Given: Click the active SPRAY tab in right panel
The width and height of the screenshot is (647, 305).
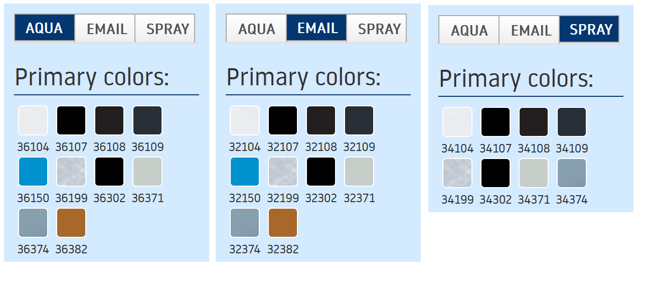Looking at the screenshot, I should click(x=590, y=30).
